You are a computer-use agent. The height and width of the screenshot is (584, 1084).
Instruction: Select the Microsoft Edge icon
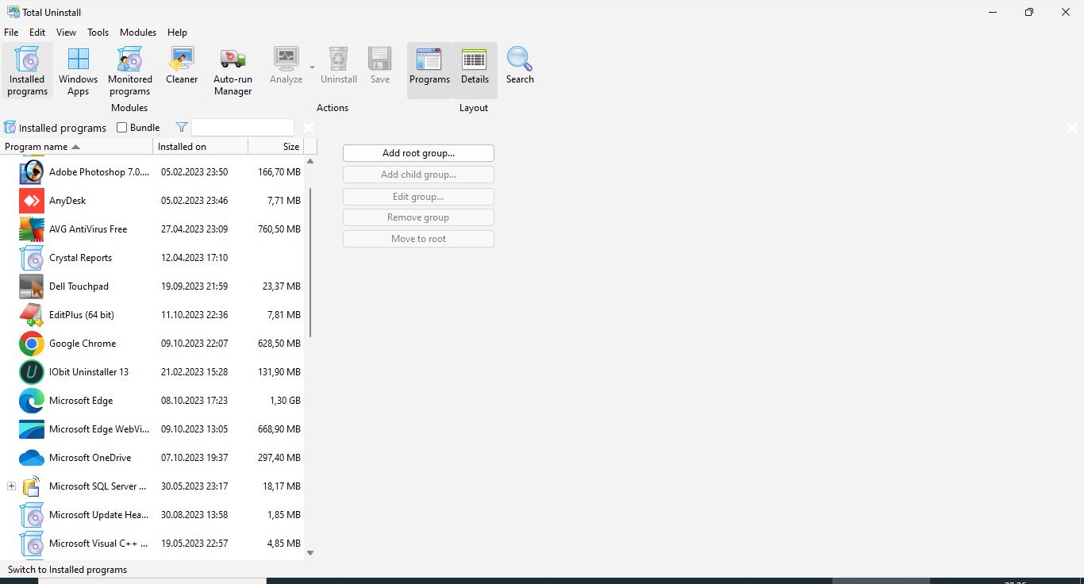[x=32, y=401]
